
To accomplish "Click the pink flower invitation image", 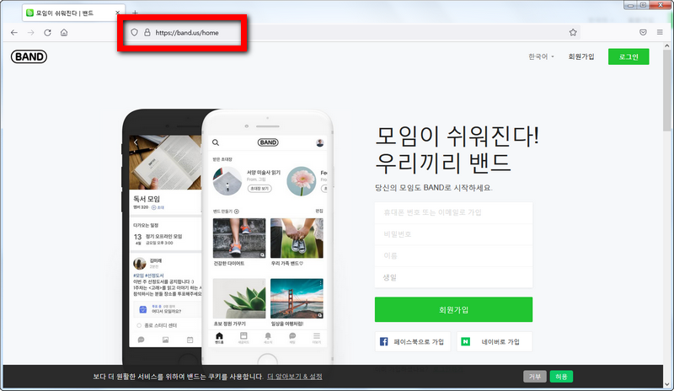I will point(302,181).
